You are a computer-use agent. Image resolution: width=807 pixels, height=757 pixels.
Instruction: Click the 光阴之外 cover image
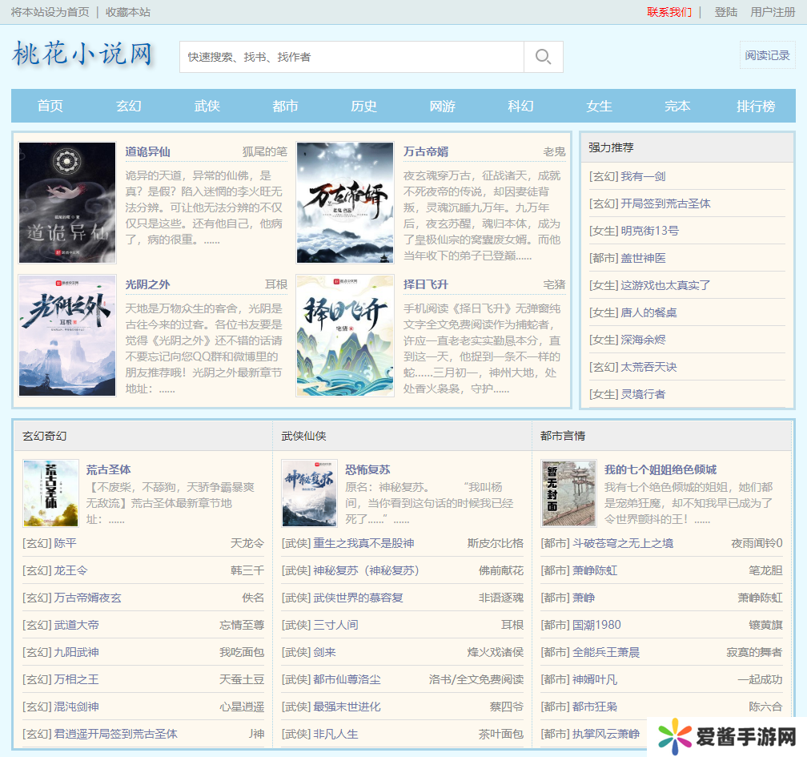tap(67, 336)
